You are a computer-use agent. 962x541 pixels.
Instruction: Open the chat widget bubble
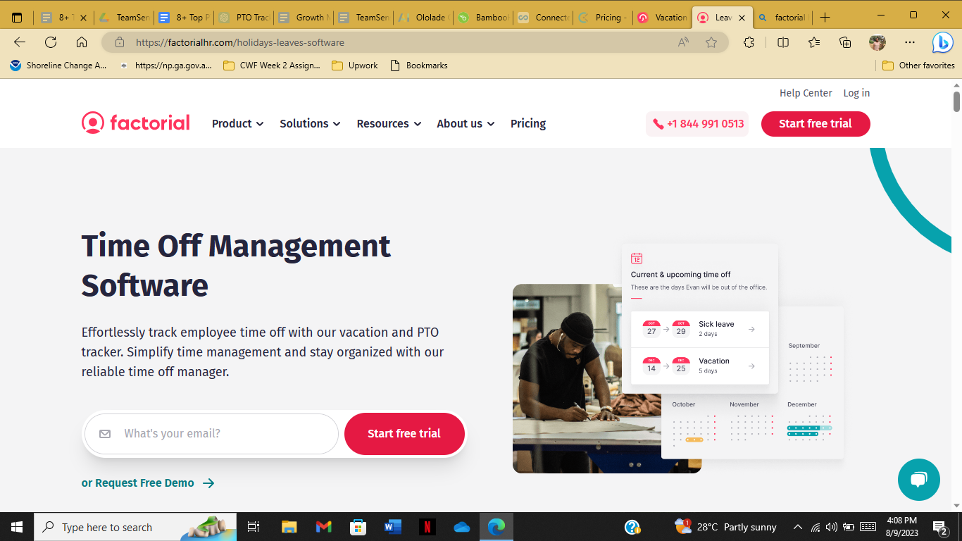click(919, 480)
